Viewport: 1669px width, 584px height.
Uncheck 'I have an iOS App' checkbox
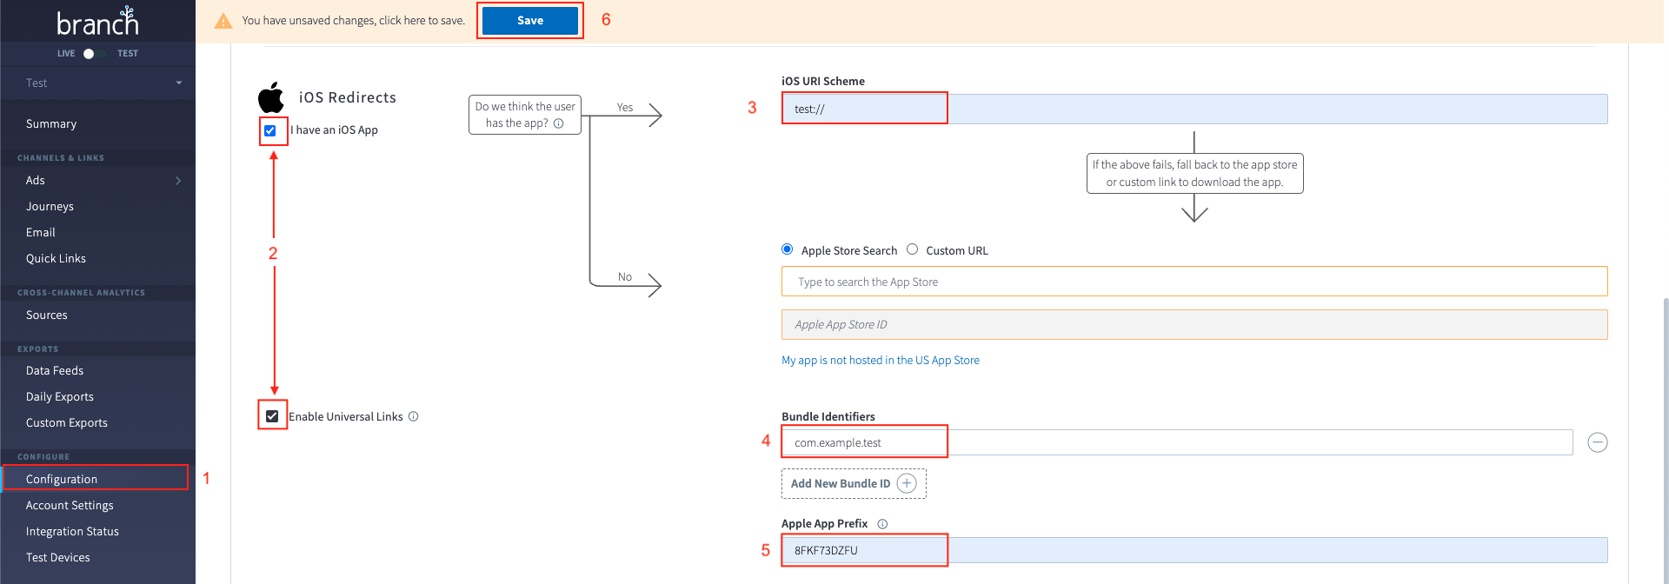(270, 130)
